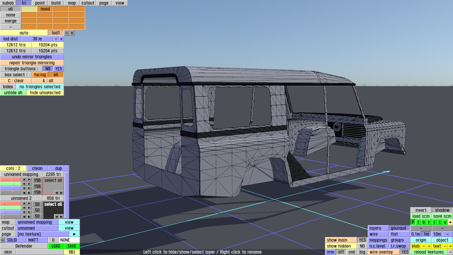
Task: Toggle the shadow display
Action: (x=442, y=210)
